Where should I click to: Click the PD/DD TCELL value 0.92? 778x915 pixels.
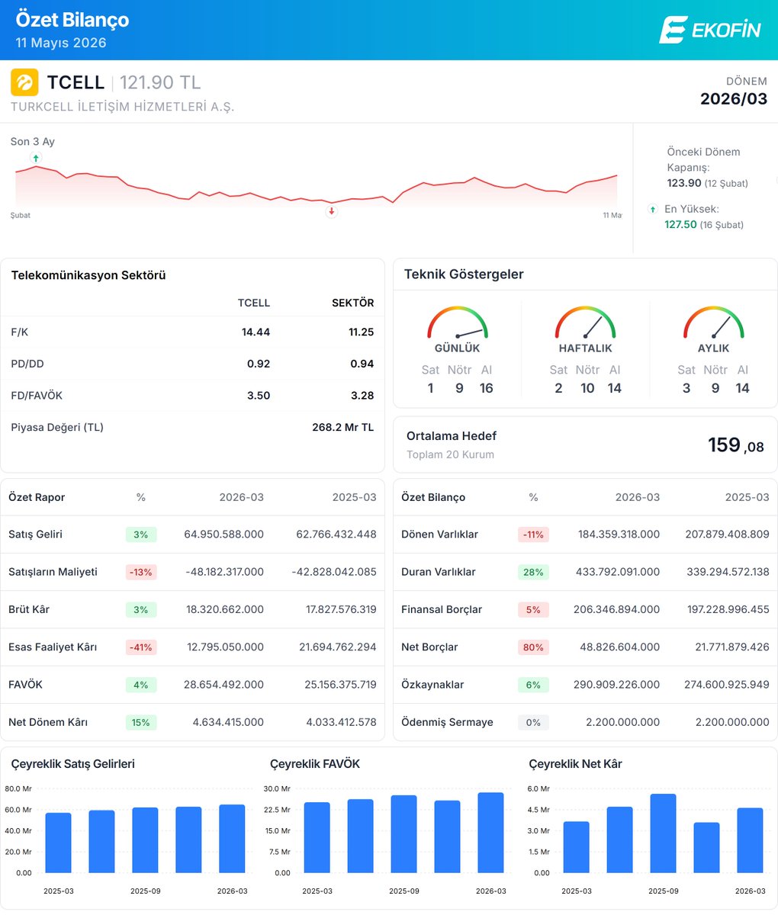[259, 364]
